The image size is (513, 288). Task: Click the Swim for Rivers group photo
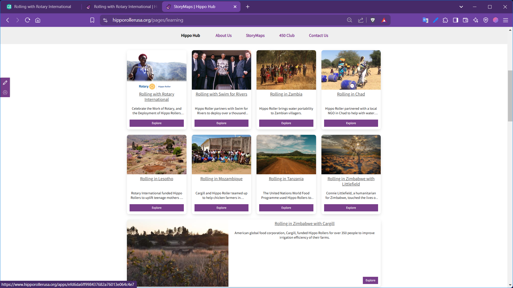pos(221,70)
